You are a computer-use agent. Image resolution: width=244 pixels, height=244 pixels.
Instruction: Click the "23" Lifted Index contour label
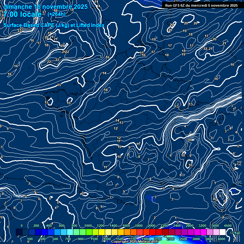pos(22,29)
